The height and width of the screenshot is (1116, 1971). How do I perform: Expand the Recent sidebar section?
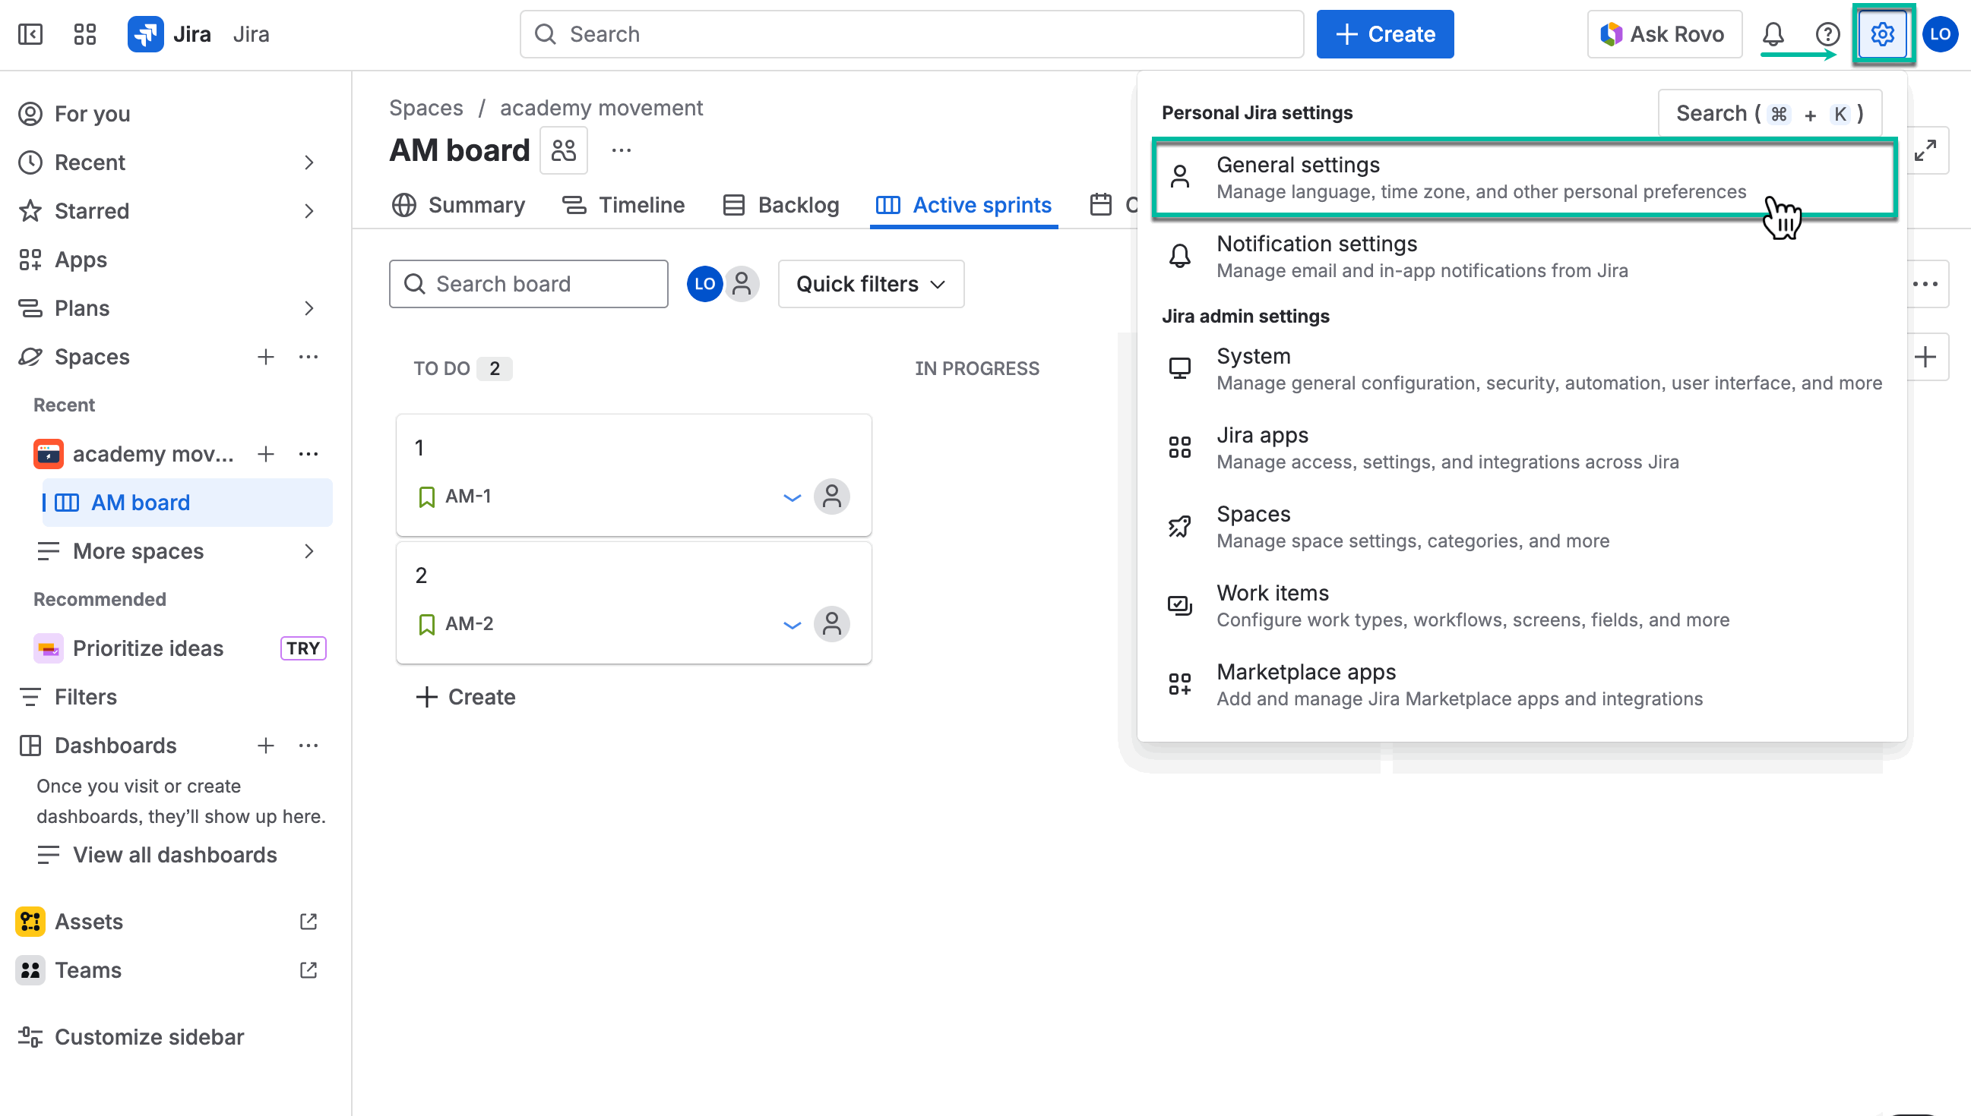point(309,162)
